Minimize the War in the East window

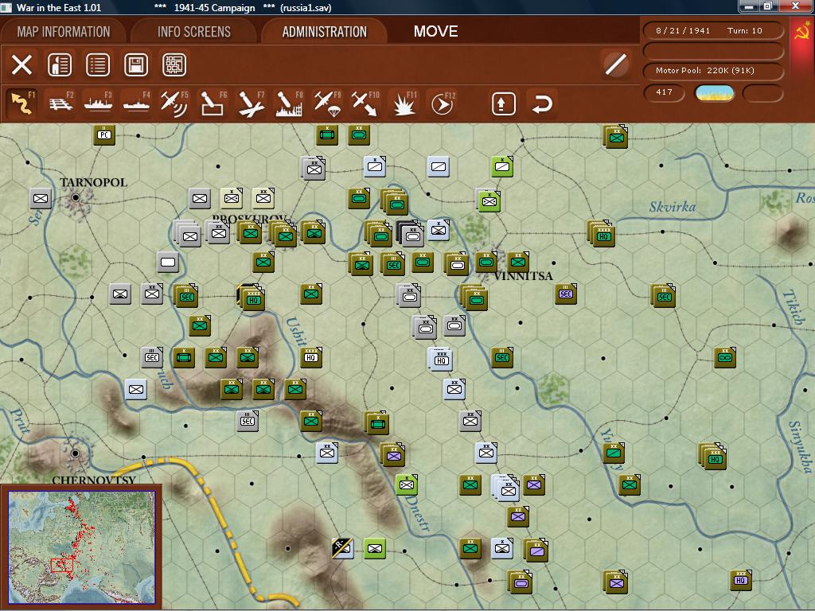point(748,6)
